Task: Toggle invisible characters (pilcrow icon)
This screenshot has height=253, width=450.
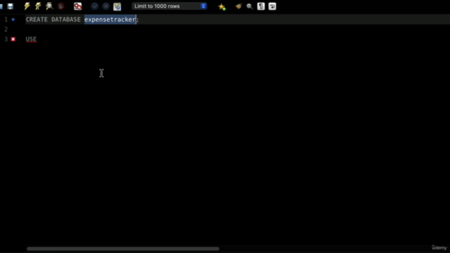Action: (261, 6)
